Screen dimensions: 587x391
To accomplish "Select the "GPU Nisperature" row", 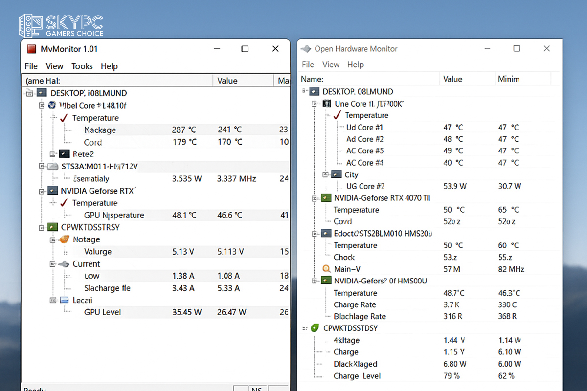I will (156, 215).
